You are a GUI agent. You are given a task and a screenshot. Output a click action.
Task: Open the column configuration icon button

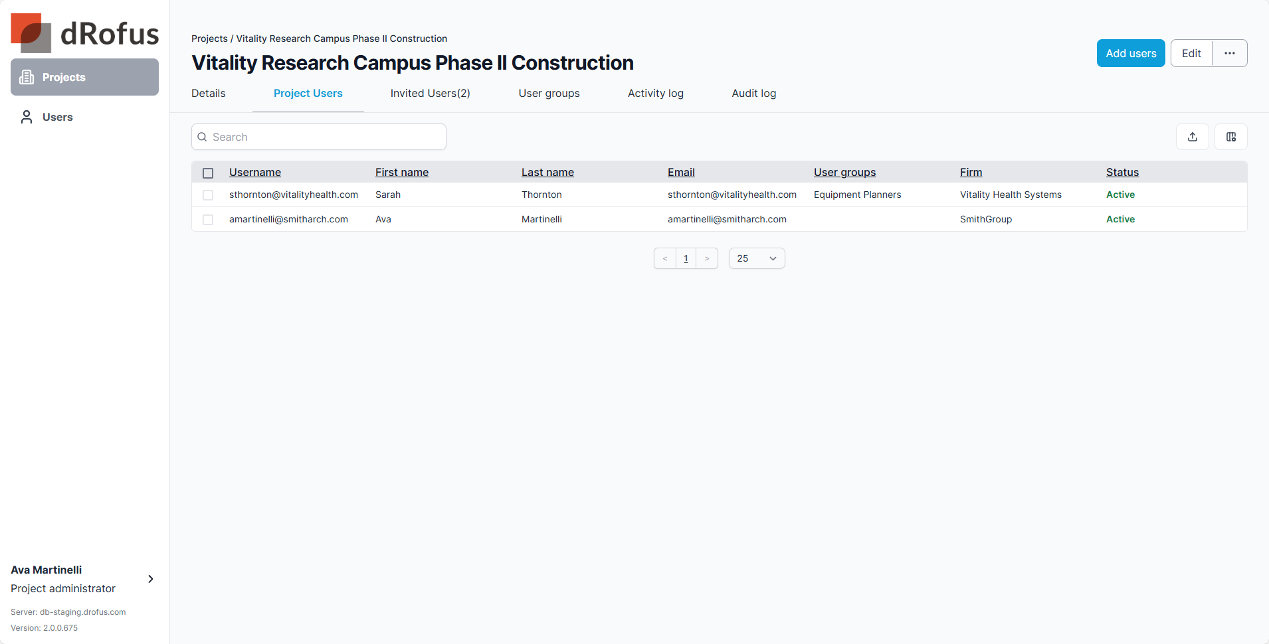coord(1230,137)
